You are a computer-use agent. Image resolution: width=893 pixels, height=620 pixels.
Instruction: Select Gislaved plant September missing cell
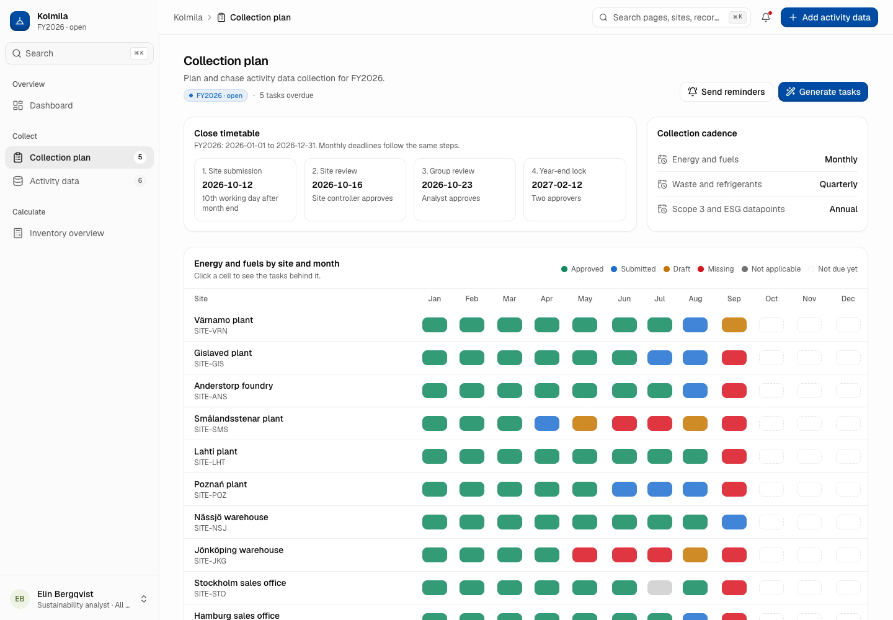[734, 358]
